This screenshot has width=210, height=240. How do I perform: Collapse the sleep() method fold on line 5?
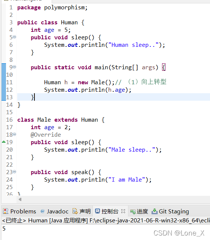[14, 37]
